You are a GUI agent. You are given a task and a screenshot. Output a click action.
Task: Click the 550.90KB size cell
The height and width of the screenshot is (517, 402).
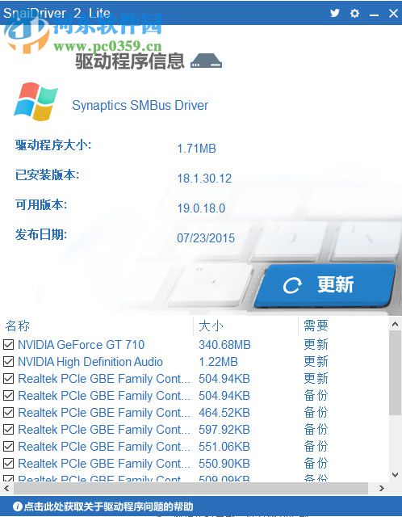tap(224, 464)
